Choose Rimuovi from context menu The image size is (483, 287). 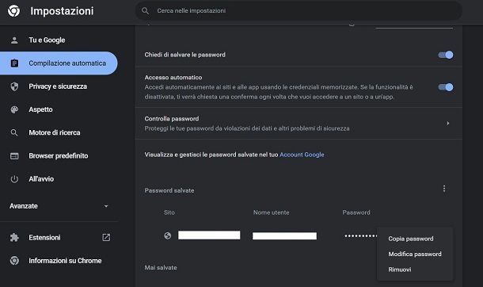pyautogui.click(x=400, y=270)
